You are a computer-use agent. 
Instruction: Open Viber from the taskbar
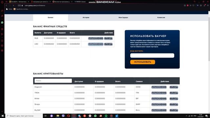[x=63, y=116]
